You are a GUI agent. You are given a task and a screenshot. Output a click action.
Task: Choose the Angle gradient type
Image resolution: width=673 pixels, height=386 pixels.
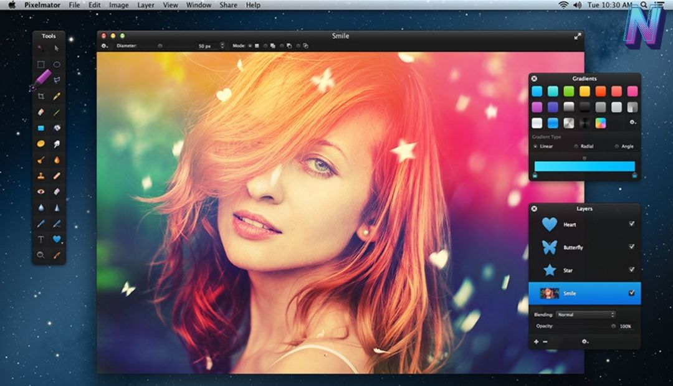617,147
